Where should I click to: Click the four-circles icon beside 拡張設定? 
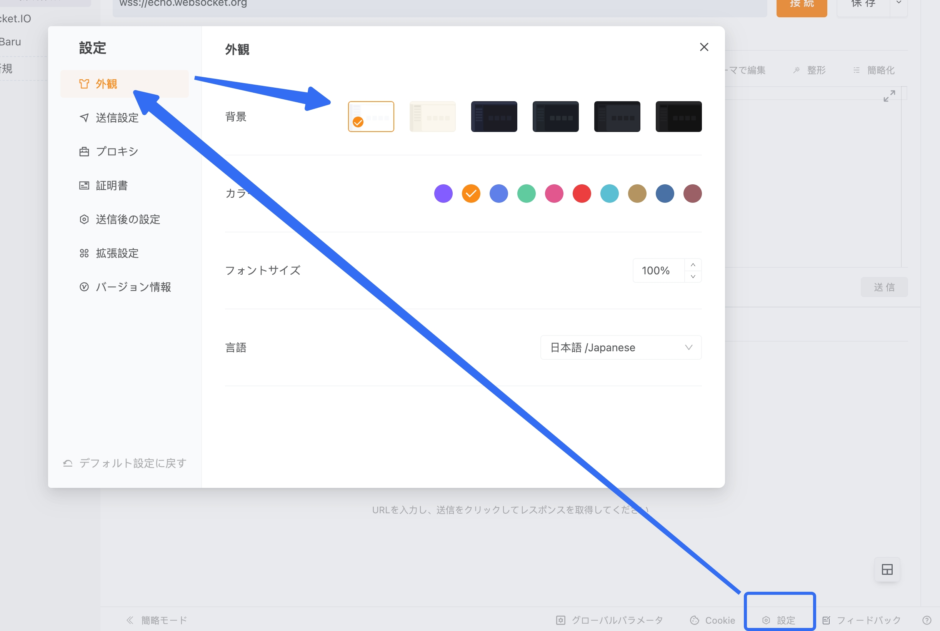tap(84, 253)
